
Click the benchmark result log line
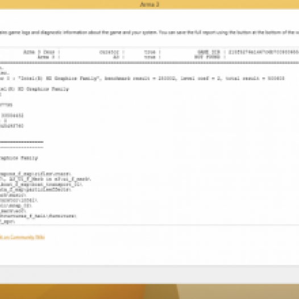point(142,78)
